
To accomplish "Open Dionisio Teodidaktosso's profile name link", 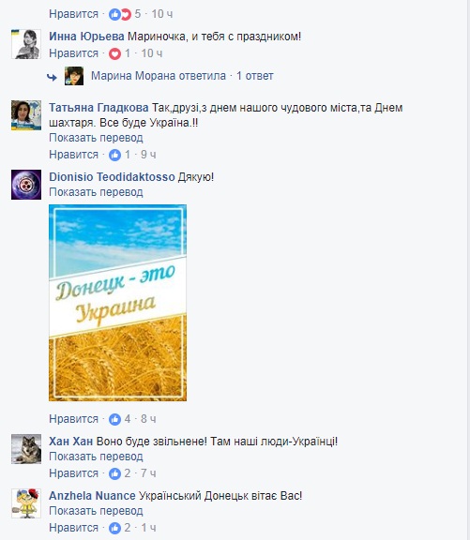I will [112, 177].
